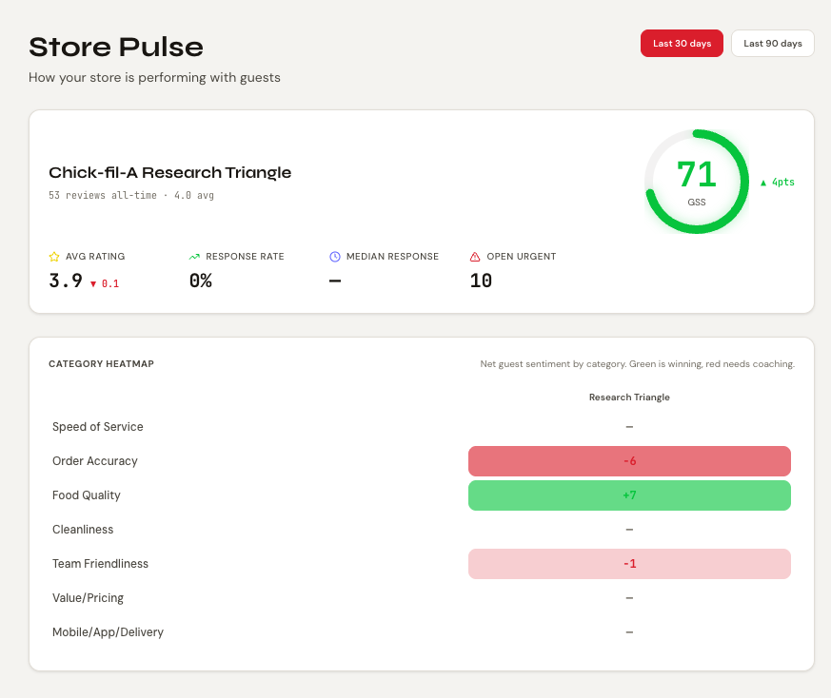The width and height of the screenshot is (831, 698).
Task: Click the Research Triangle column header
Action: point(629,397)
